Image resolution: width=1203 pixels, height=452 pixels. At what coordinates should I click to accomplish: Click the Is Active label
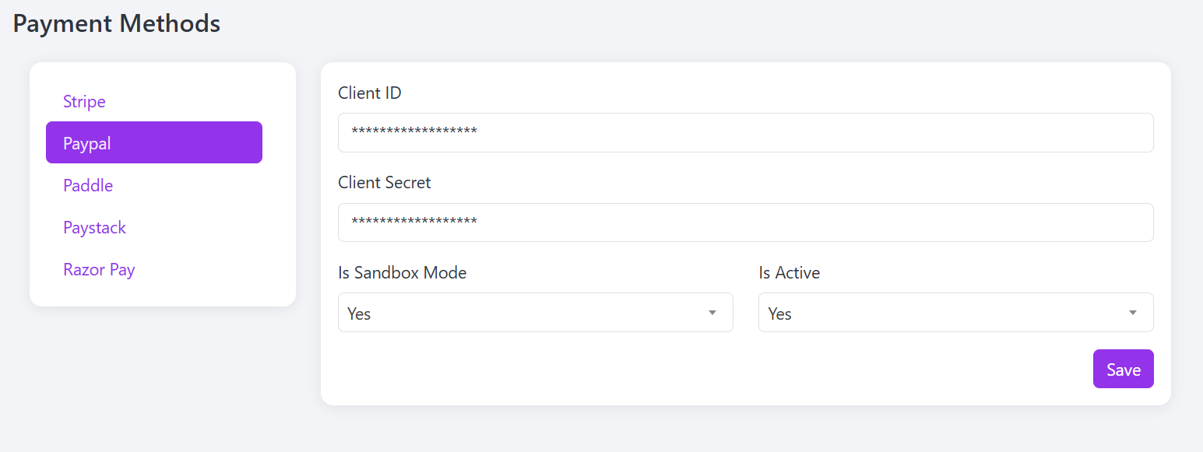point(790,273)
